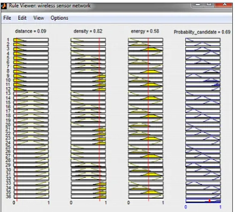The height and width of the screenshot is (212, 235).
Task: Click the 'distance = 0.09' label
Action: (31, 31)
